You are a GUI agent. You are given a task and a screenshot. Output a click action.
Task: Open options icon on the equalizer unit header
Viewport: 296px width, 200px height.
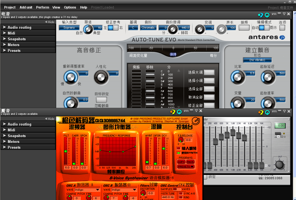pyautogui.click(x=274, y=112)
